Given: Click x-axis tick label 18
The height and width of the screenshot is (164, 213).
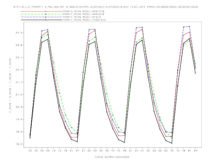Looking at the screenshot, I should 65,151.
